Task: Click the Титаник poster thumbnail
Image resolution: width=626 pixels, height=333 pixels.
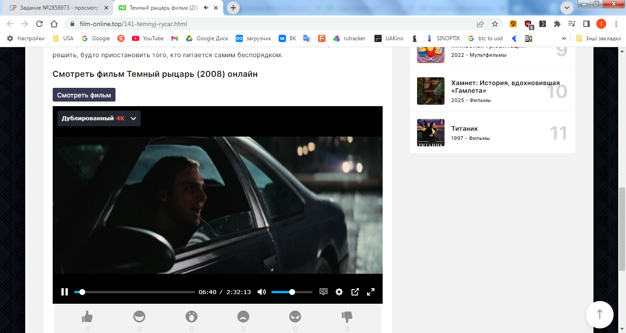Action: [x=431, y=133]
